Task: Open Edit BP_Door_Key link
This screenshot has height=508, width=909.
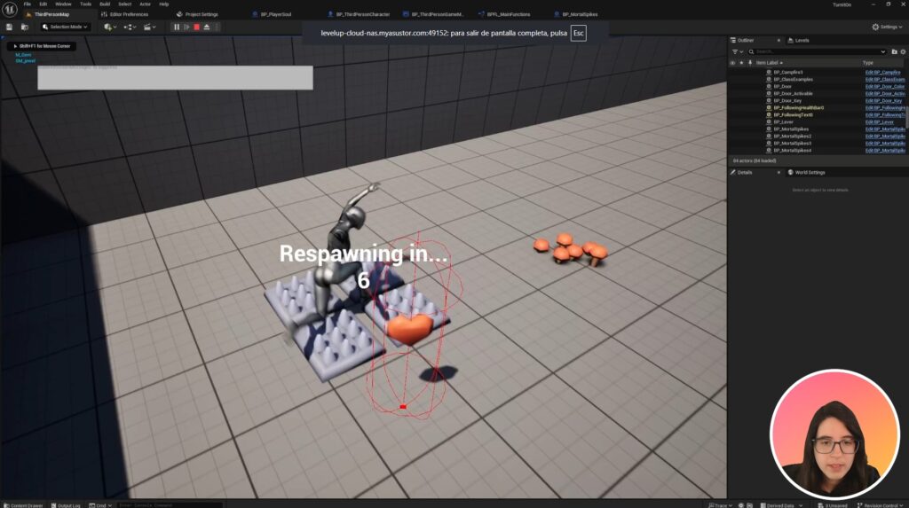Action: pyautogui.click(x=883, y=101)
